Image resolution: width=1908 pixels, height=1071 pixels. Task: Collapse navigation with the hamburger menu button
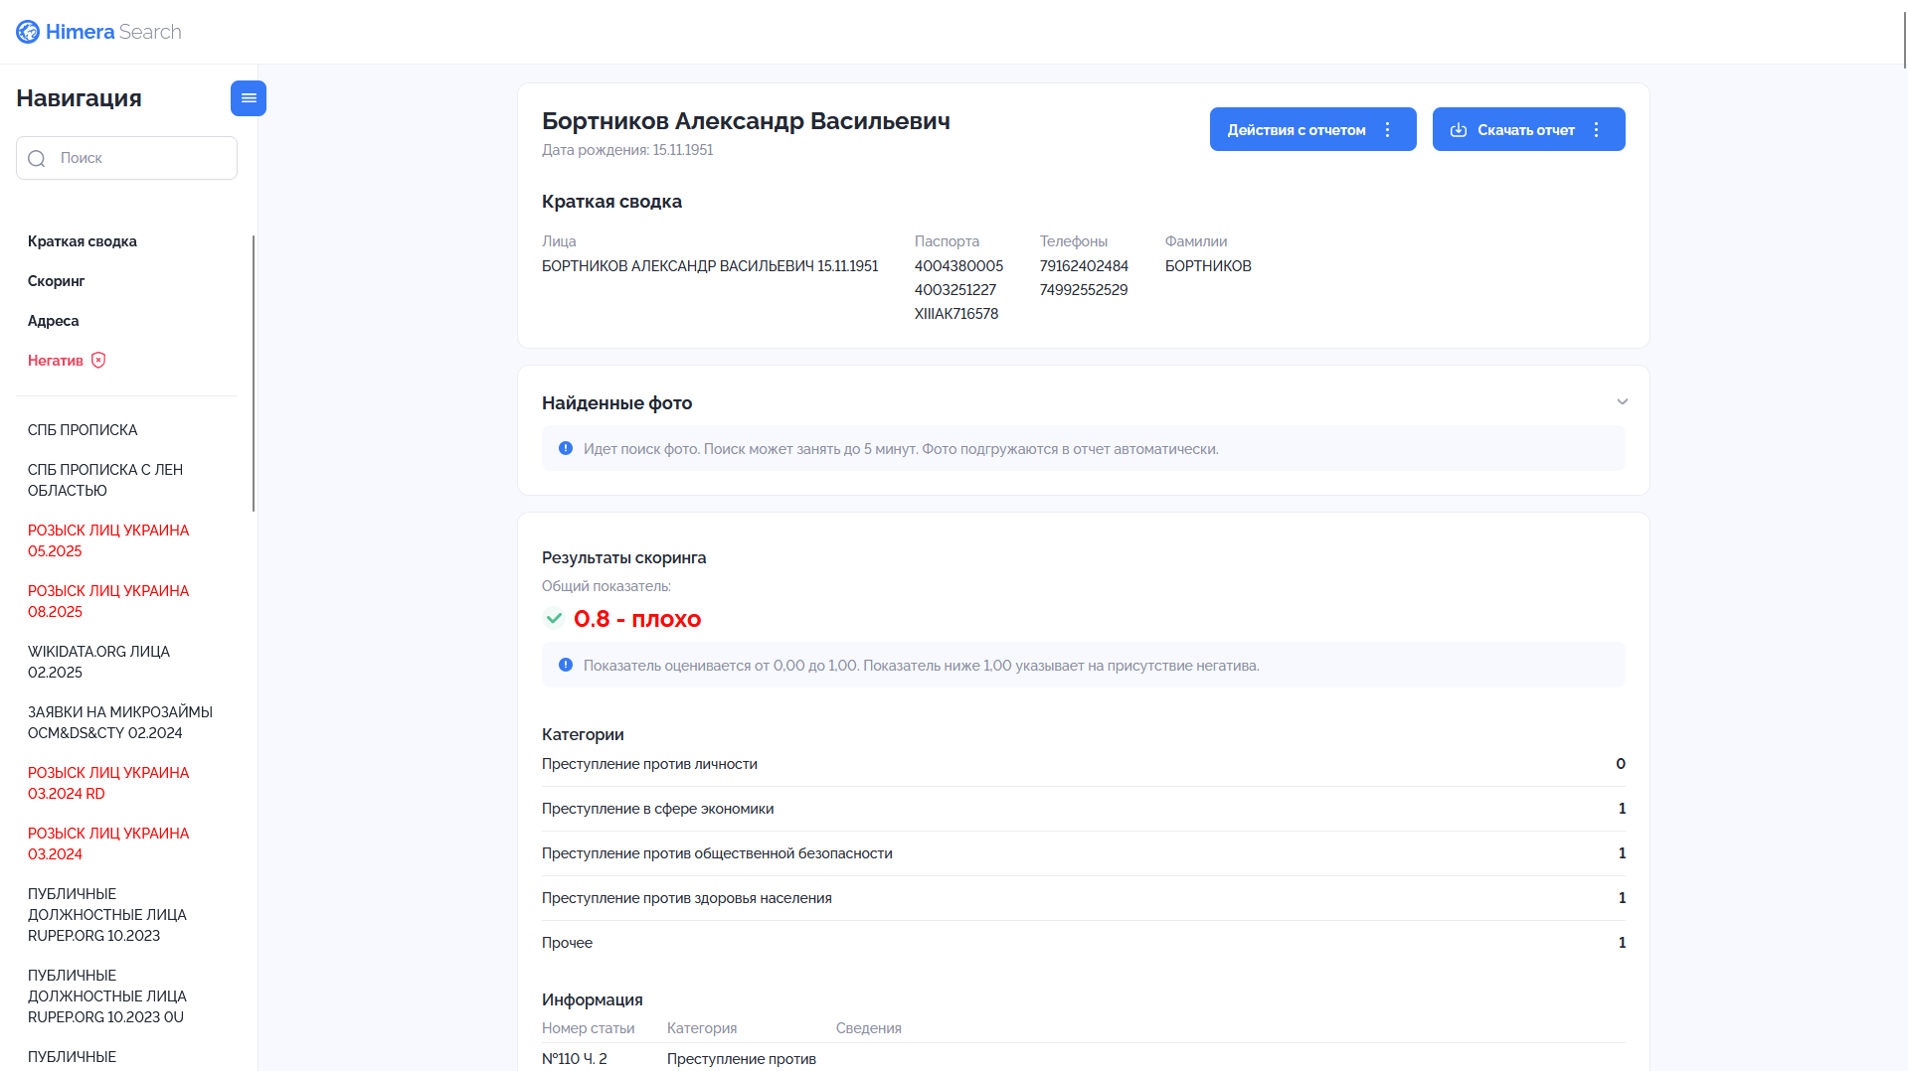click(249, 98)
